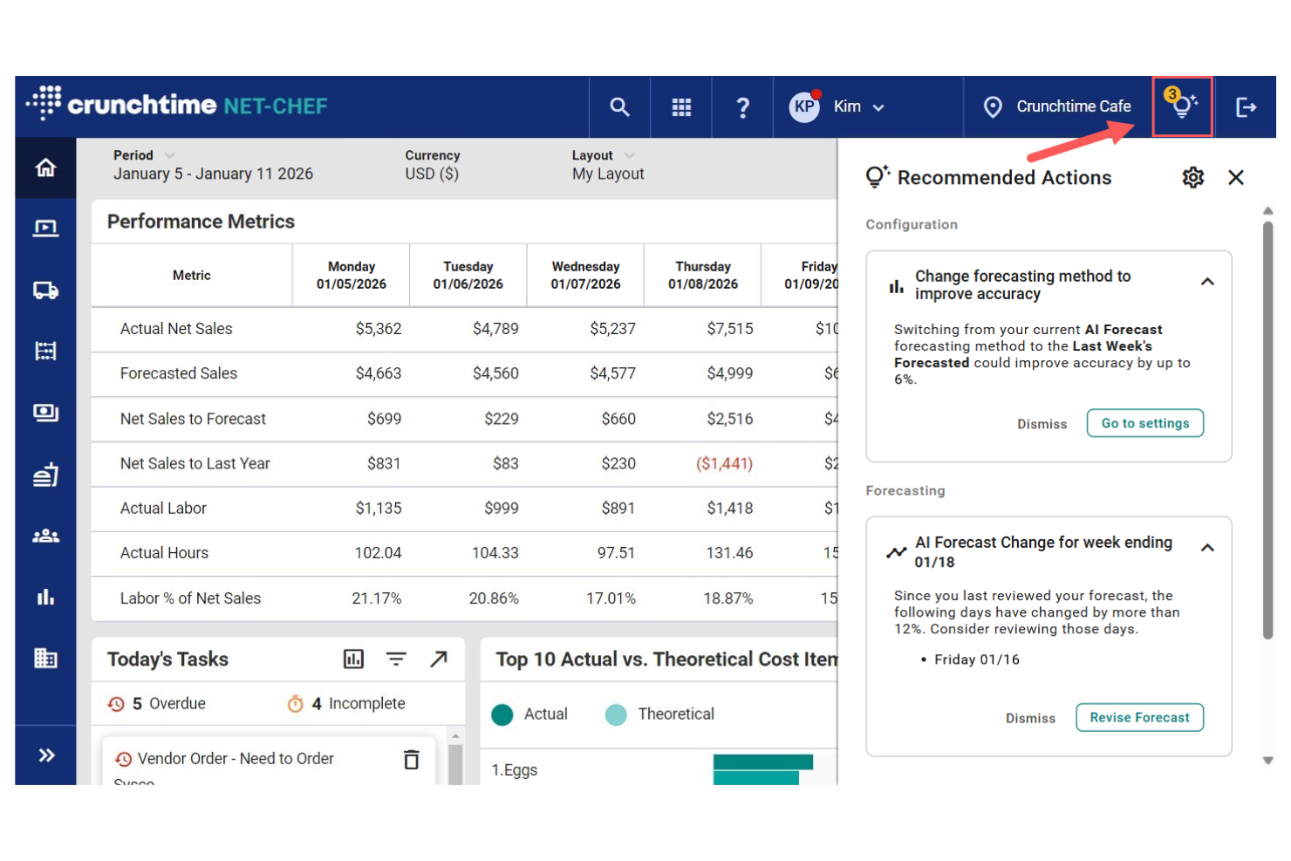
Task: Click the search magnifier icon
Action: pos(619,106)
